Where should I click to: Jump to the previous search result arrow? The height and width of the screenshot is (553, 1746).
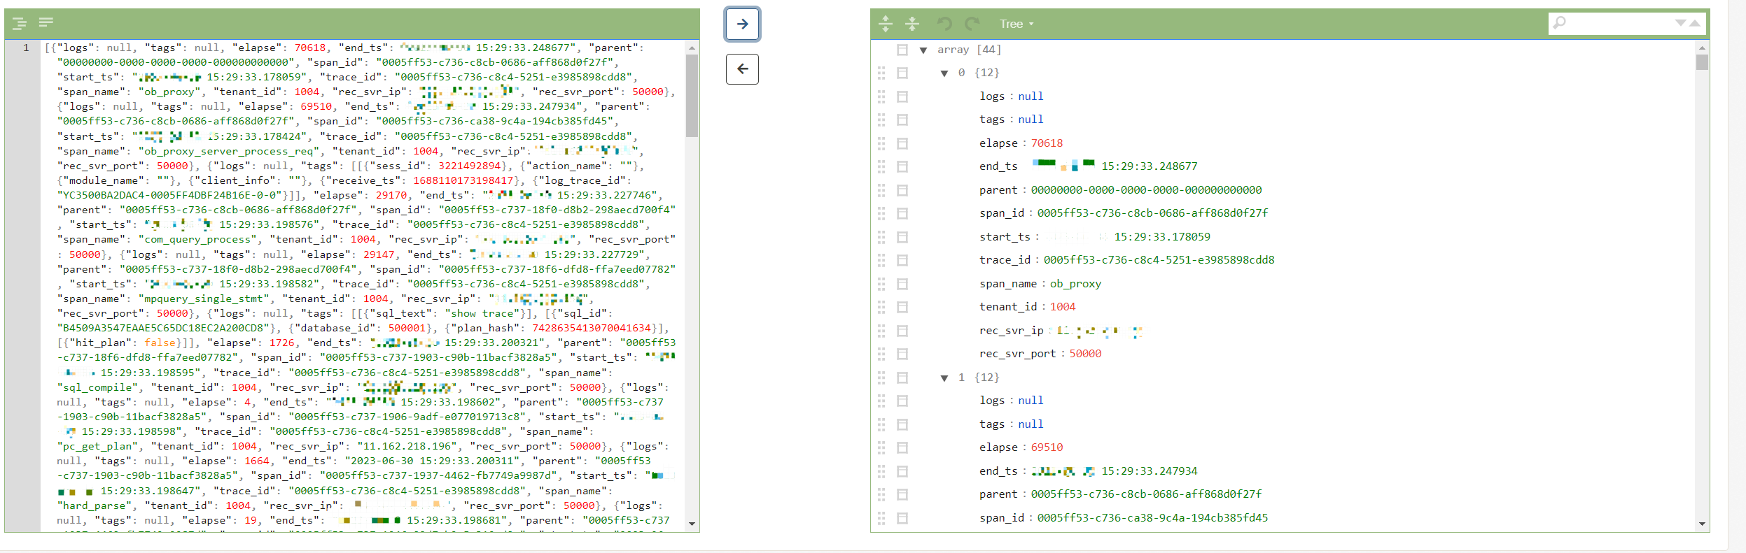tap(1695, 23)
